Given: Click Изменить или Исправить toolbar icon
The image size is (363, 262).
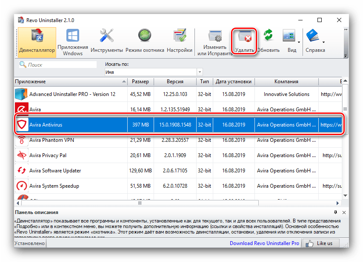Looking at the screenshot, I should 215,36.
